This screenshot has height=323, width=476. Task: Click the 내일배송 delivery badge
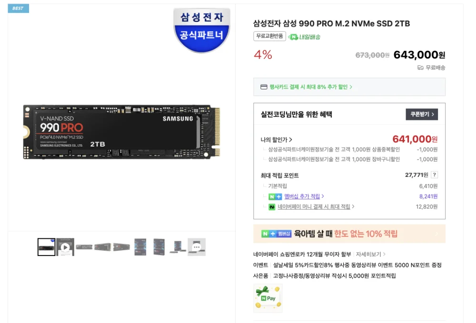304,37
